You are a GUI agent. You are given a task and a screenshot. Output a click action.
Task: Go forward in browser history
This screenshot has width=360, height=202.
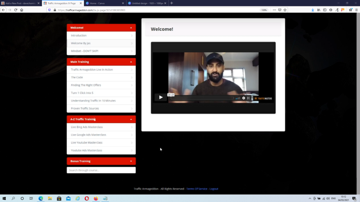tap(9, 10)
